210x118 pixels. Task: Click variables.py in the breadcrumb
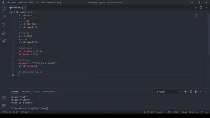pos(25,12)
